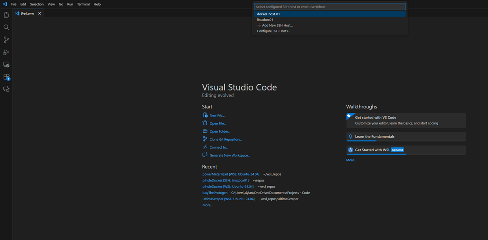Image resolution: width=488 pixels, height=240 pixels.
Task: Open the Chat icon in activity bar
Action: click(6, 89)
